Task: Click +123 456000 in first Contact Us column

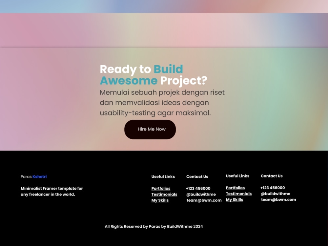Action: coord(198,189)
